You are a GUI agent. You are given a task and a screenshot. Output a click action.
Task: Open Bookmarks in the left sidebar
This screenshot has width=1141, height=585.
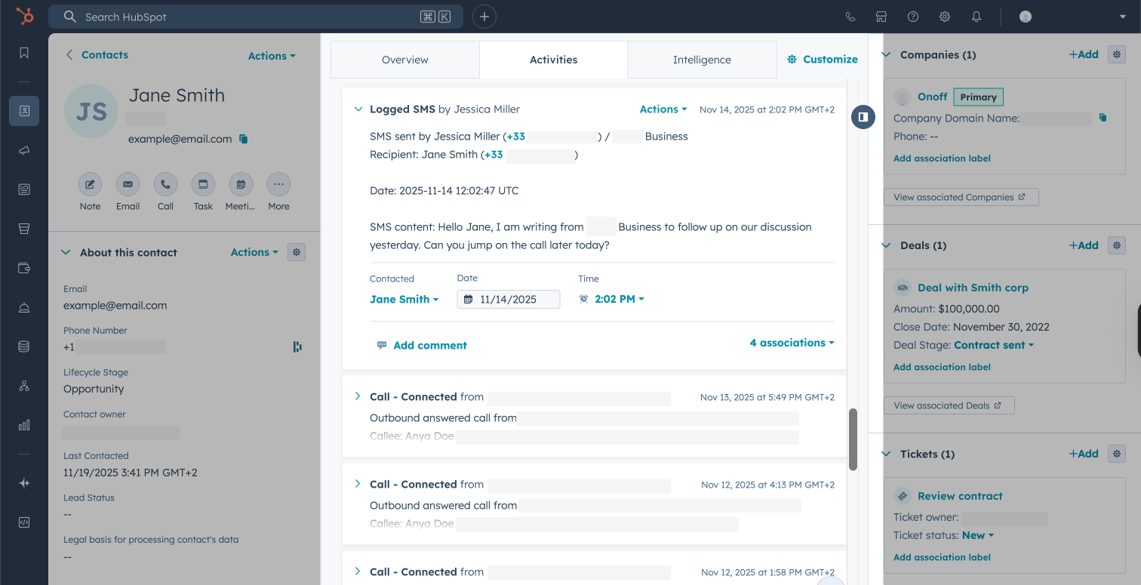(24, 53)
